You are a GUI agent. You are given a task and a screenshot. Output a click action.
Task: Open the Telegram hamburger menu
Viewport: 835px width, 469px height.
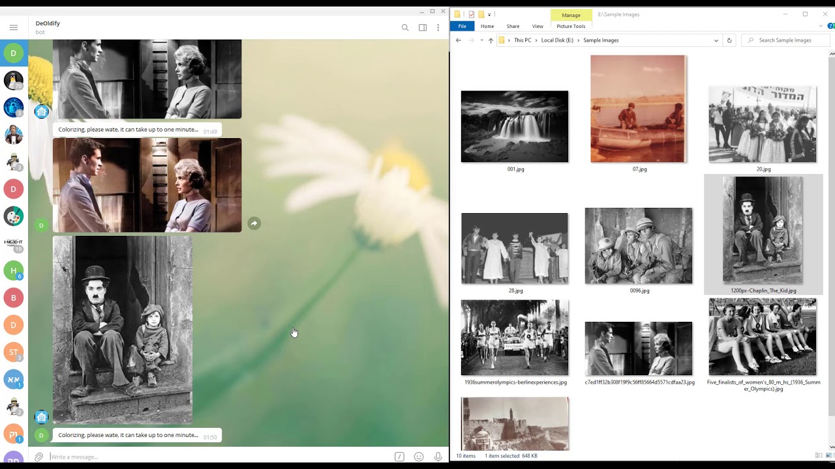pos(13,27)
